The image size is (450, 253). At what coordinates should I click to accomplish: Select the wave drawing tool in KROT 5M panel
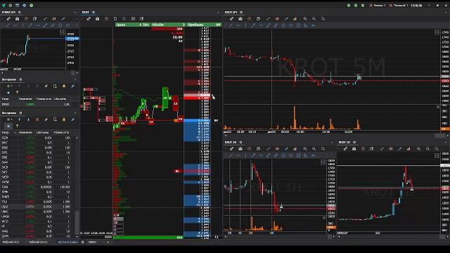313,25
